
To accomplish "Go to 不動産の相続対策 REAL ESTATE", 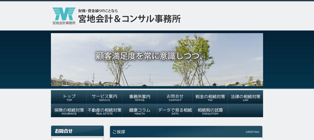I will [104, 110].
